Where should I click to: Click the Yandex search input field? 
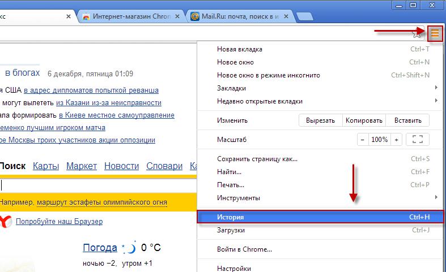pos(98,185)
